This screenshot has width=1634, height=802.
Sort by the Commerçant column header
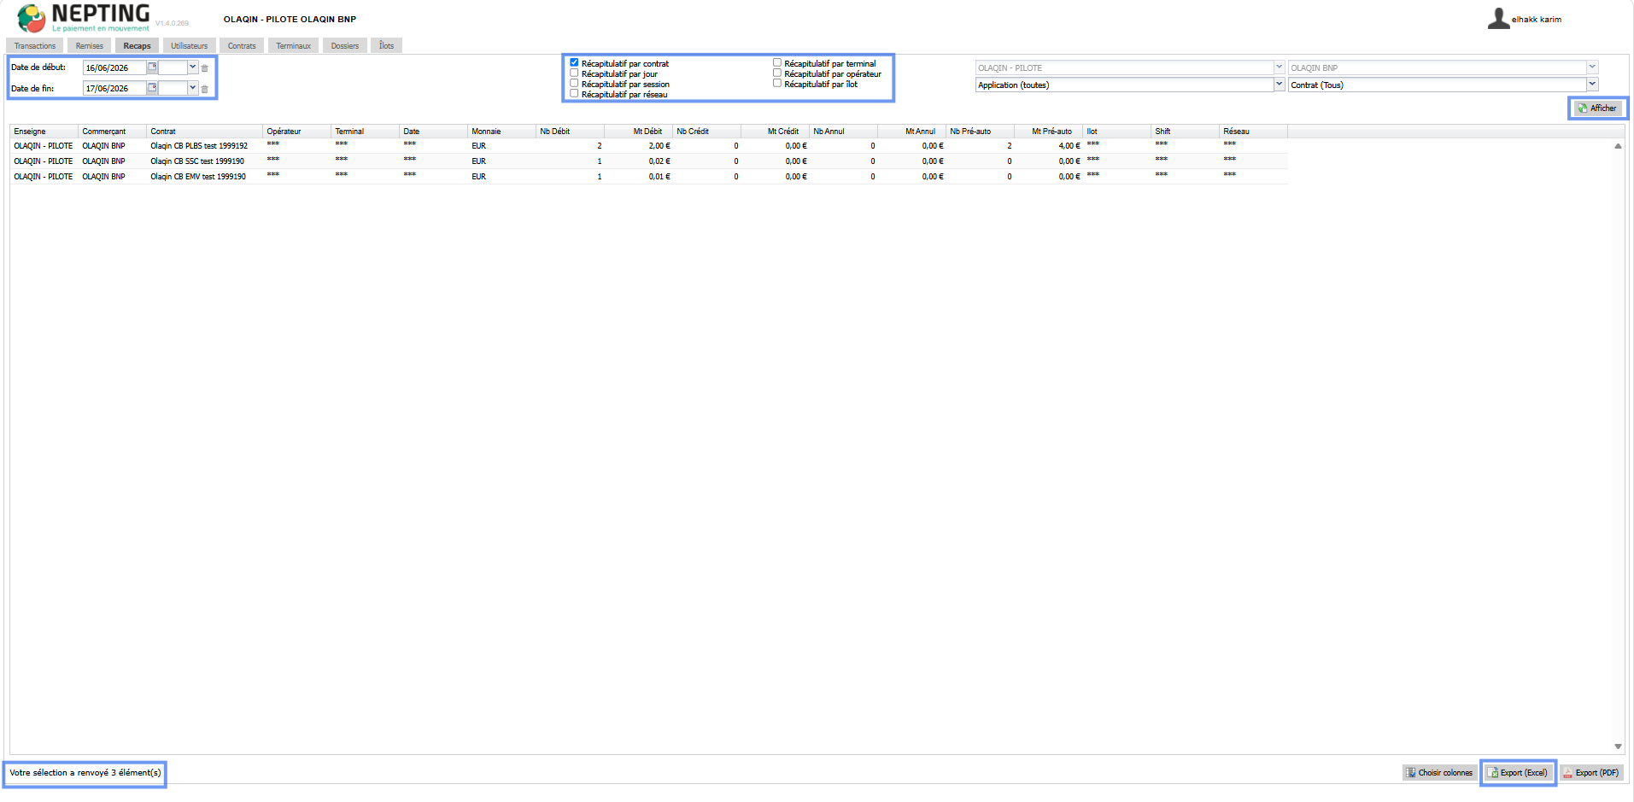(x=113, y=132)
